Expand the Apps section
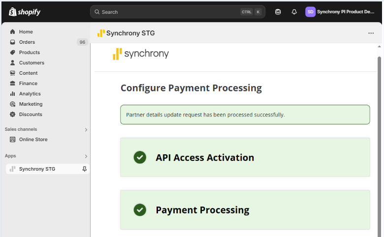384x237 pixels. 86,156
